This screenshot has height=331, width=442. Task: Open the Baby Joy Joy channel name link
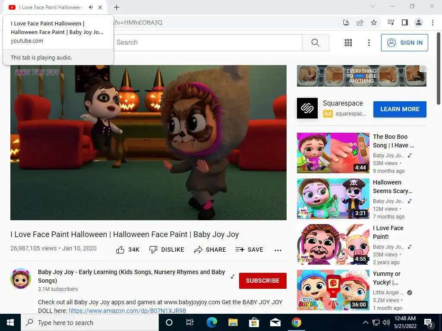pyautogui.click(x=131, y=276)
